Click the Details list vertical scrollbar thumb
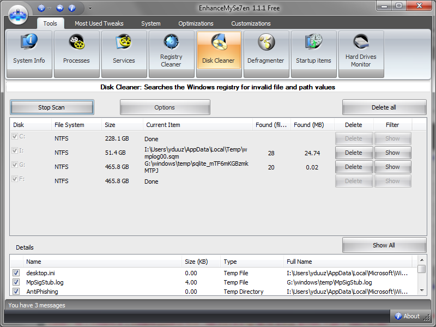Screen dimensions: 436x327 421,269
